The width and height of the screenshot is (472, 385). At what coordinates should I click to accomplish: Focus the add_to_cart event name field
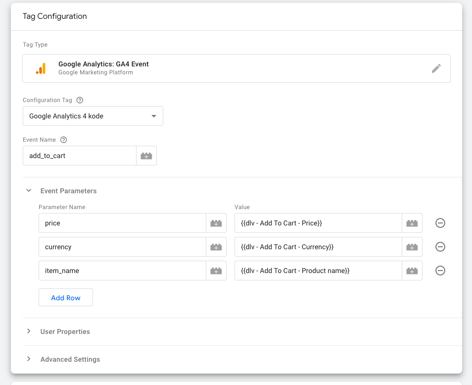tap(80, 156)
